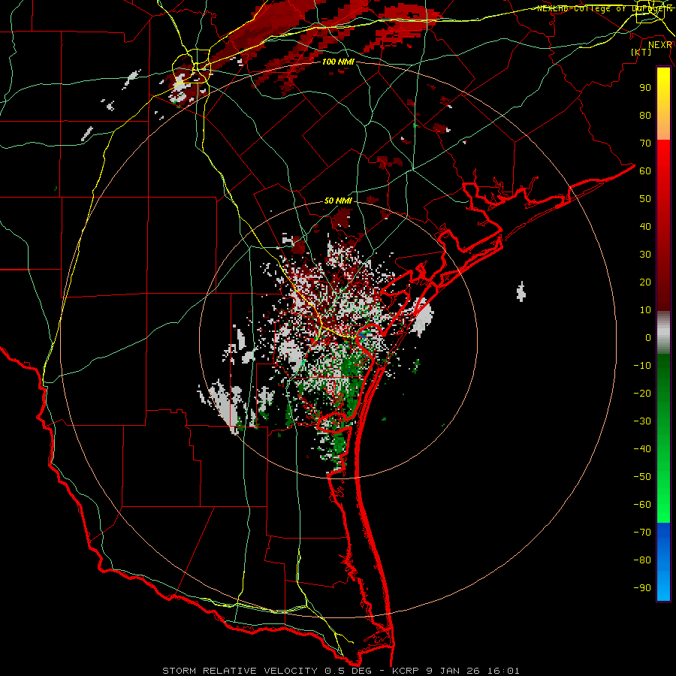Click the -70 value on velocity scale
Viewport: 676px width, 676px height.
[x=642, y=533]
